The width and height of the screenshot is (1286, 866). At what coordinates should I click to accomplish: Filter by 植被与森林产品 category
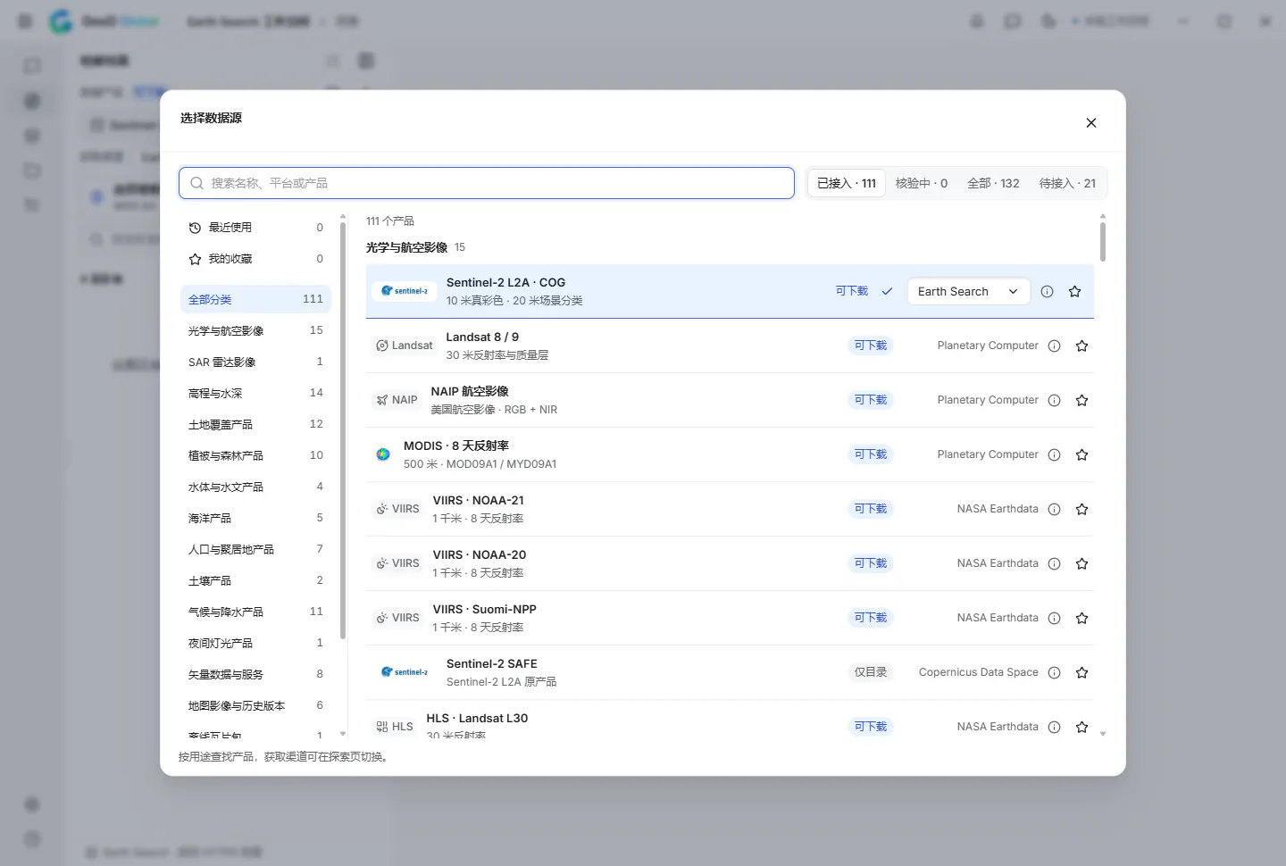[x=255, y=455]
